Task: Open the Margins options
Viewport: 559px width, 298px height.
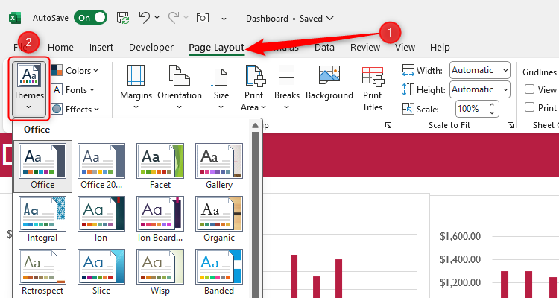Action: pyautogui.click(x=136, y=87)
